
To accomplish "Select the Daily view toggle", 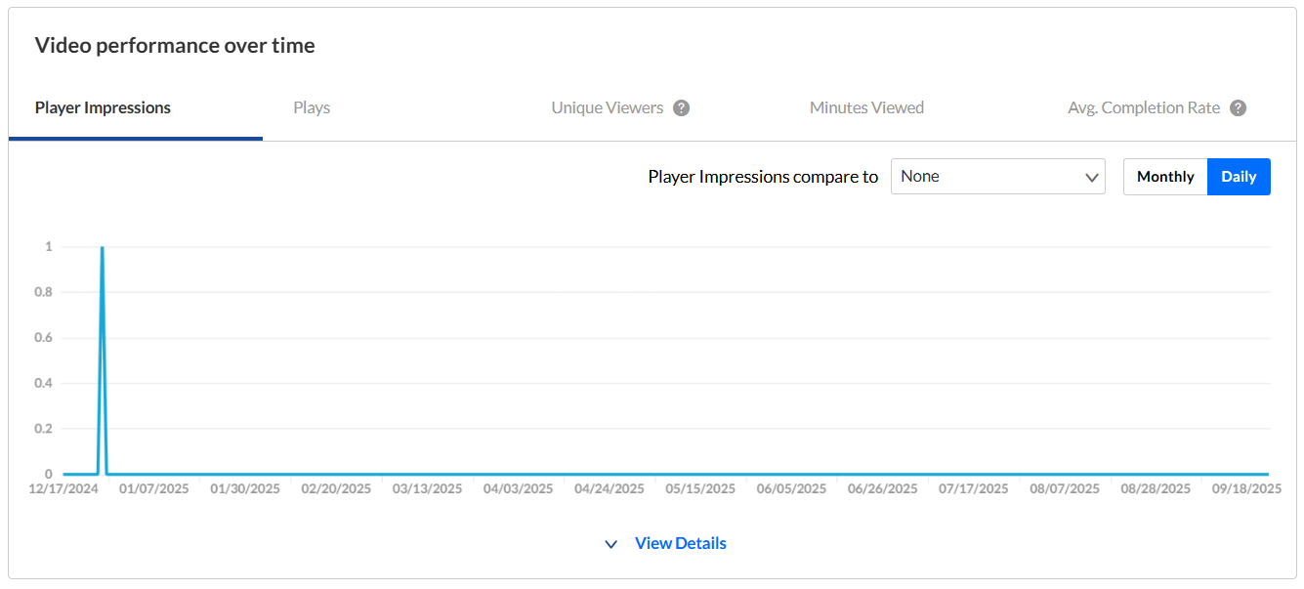I will point(1239,177).
